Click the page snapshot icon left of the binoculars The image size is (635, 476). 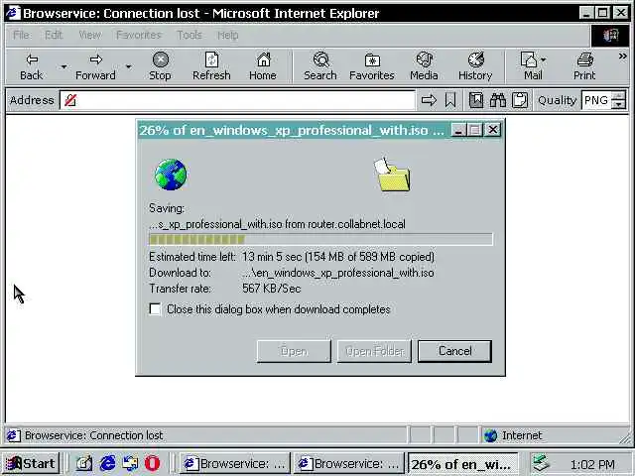476,100
